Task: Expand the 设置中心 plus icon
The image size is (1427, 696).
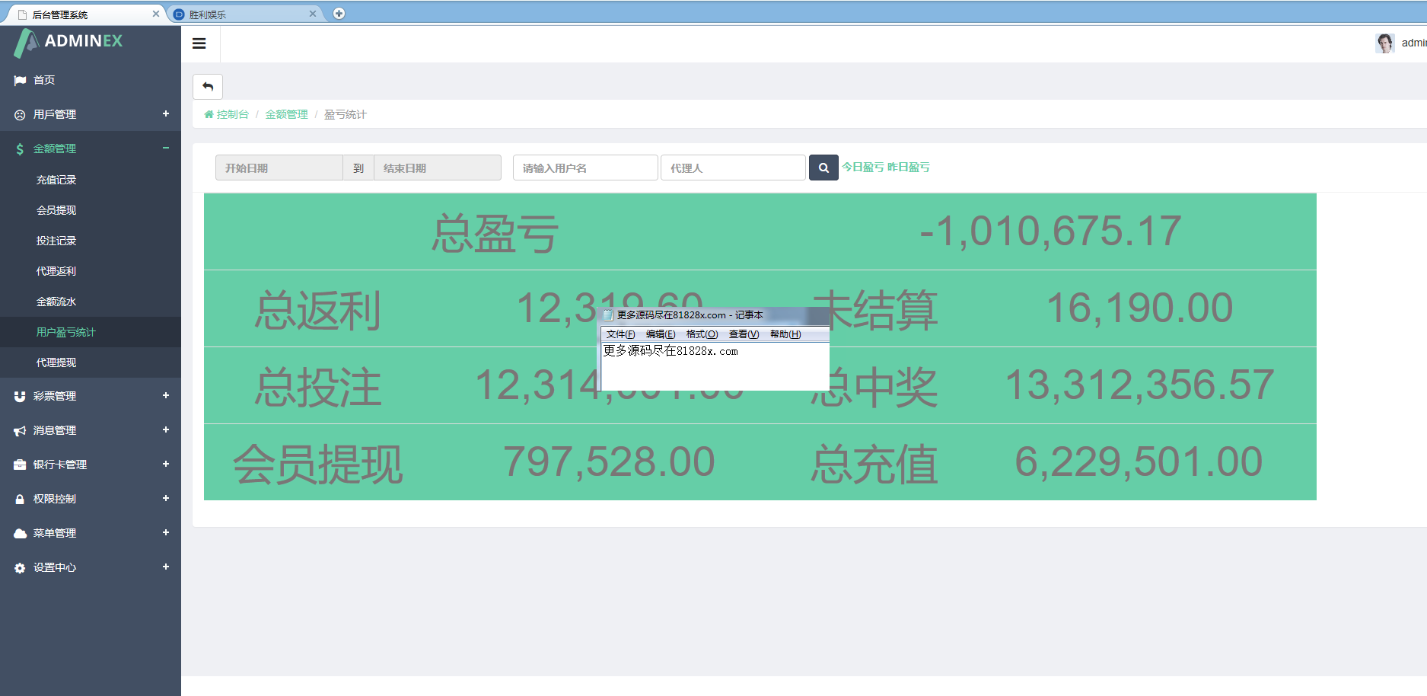Action: point(165,567)
